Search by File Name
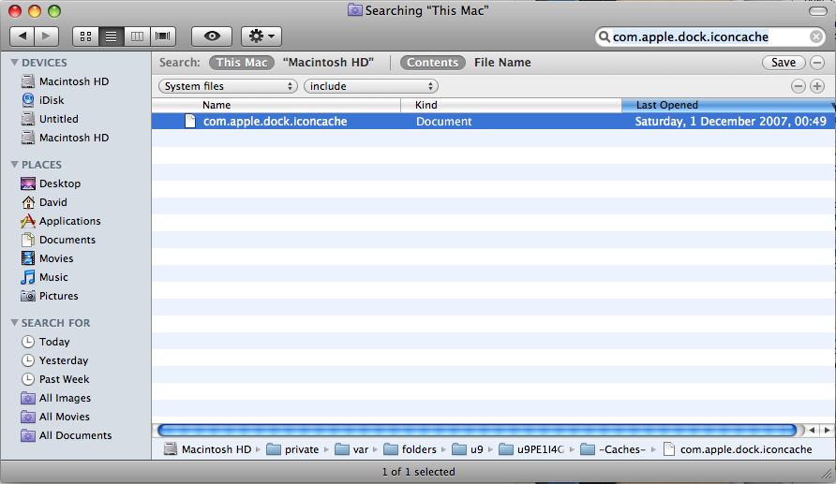Viewport: 836px width, 484px height. click(502, 63)
